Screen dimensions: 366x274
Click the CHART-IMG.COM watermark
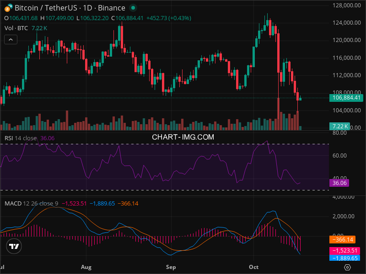point(183,137)
